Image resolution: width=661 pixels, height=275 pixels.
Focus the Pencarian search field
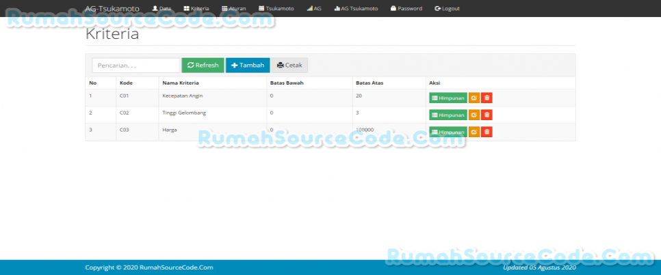tap(135, 65)
